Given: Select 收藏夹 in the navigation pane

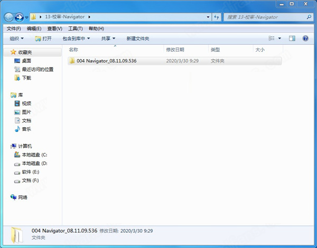Looking at the screenshot, I should tap(25, 52).
